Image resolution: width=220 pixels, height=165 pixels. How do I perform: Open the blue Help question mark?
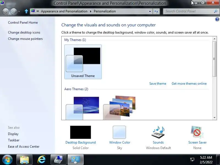click(x=217, y=19)
